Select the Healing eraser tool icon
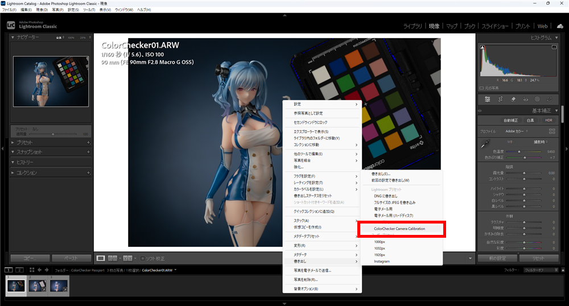The image size is (569, 306). pyautogui.click(x=513, y=100)
